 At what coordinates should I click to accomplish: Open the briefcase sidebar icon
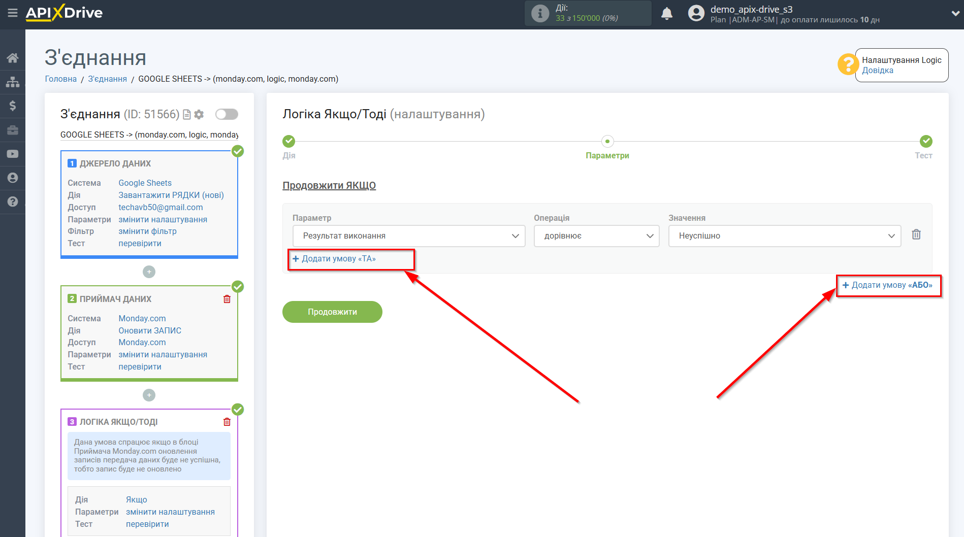(13, 130)
